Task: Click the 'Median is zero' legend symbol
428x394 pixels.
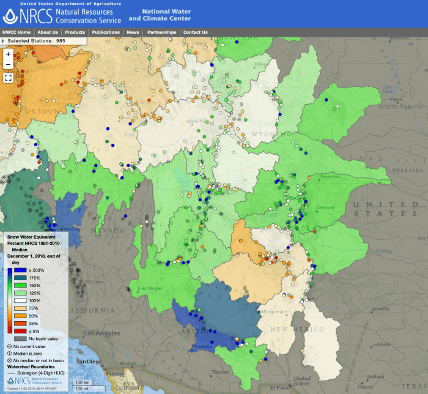Action: click(x=8, y=353)
